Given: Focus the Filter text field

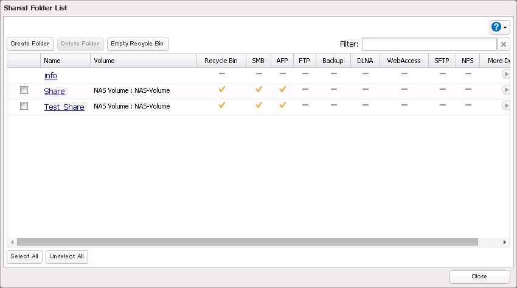Looking at the screenshot, I should (429, 44).
